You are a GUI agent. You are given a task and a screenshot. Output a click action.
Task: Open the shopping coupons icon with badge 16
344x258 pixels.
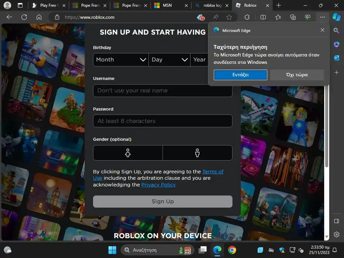click(201, 17)
